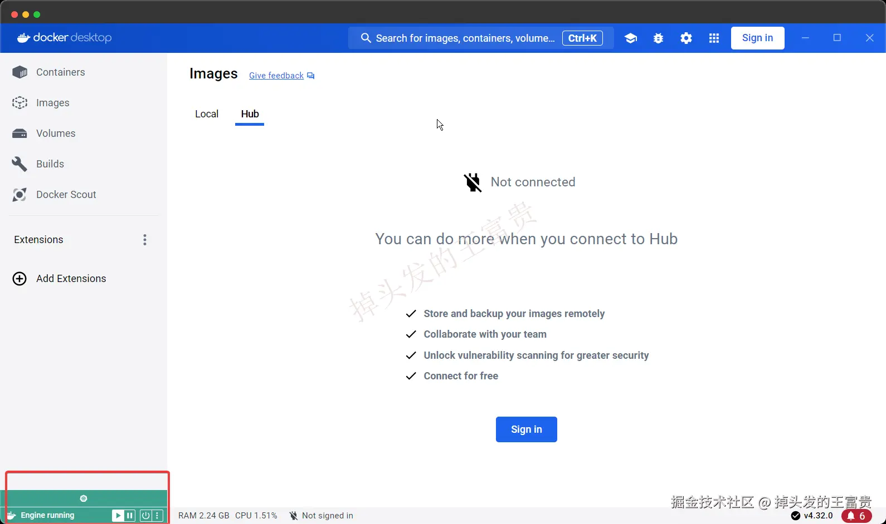Open the Learning center graduation cap icon
Viewport: 886px width, 524px height.
click(631, 38)
